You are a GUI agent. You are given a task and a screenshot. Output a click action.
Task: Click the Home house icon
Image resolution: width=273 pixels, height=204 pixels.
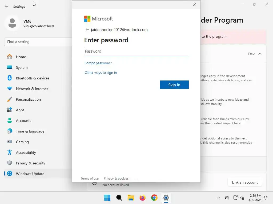10,57
